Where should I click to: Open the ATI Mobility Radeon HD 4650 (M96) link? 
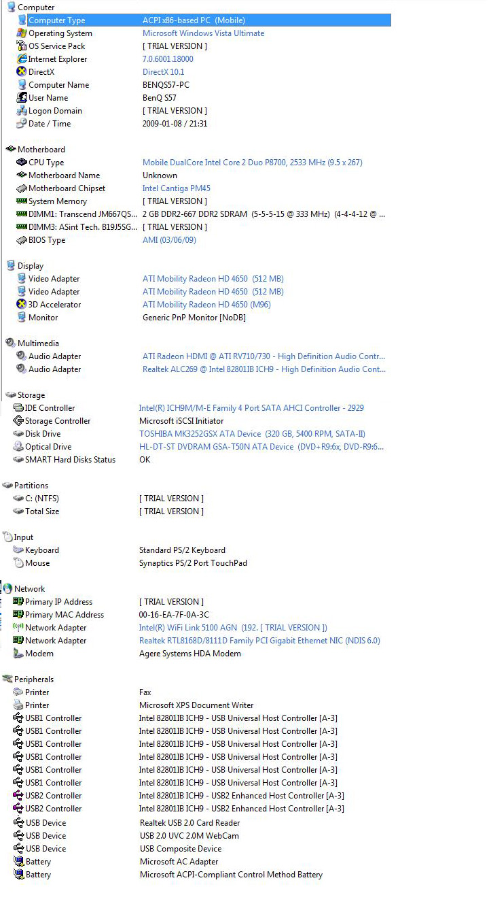pos(206,305)
